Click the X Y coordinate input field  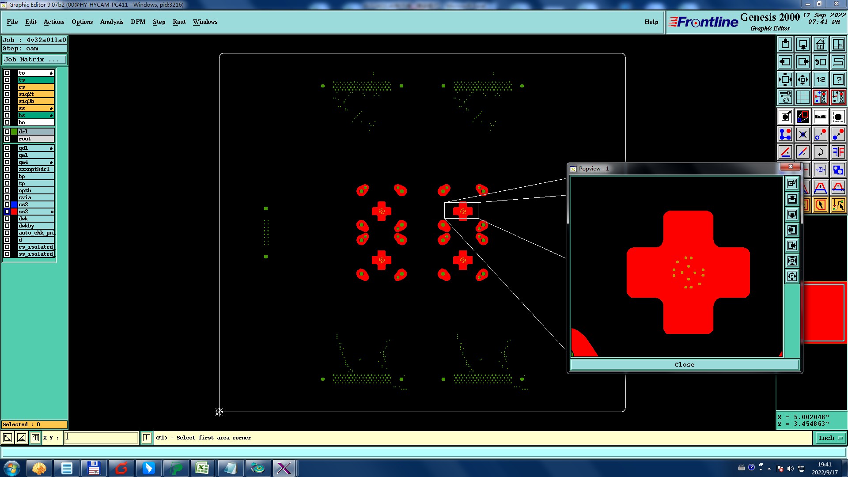point(102,438)
